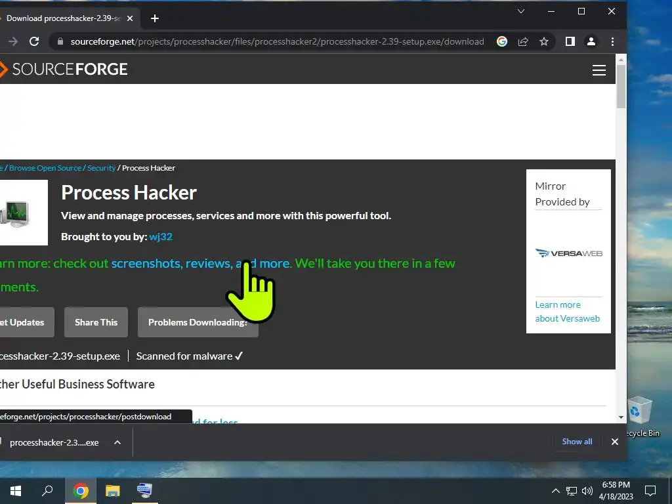Image resolution: width=672 pixels, height=504 pixels.
Task: Reload the SourceForge download page
Action: click(34, 41)
